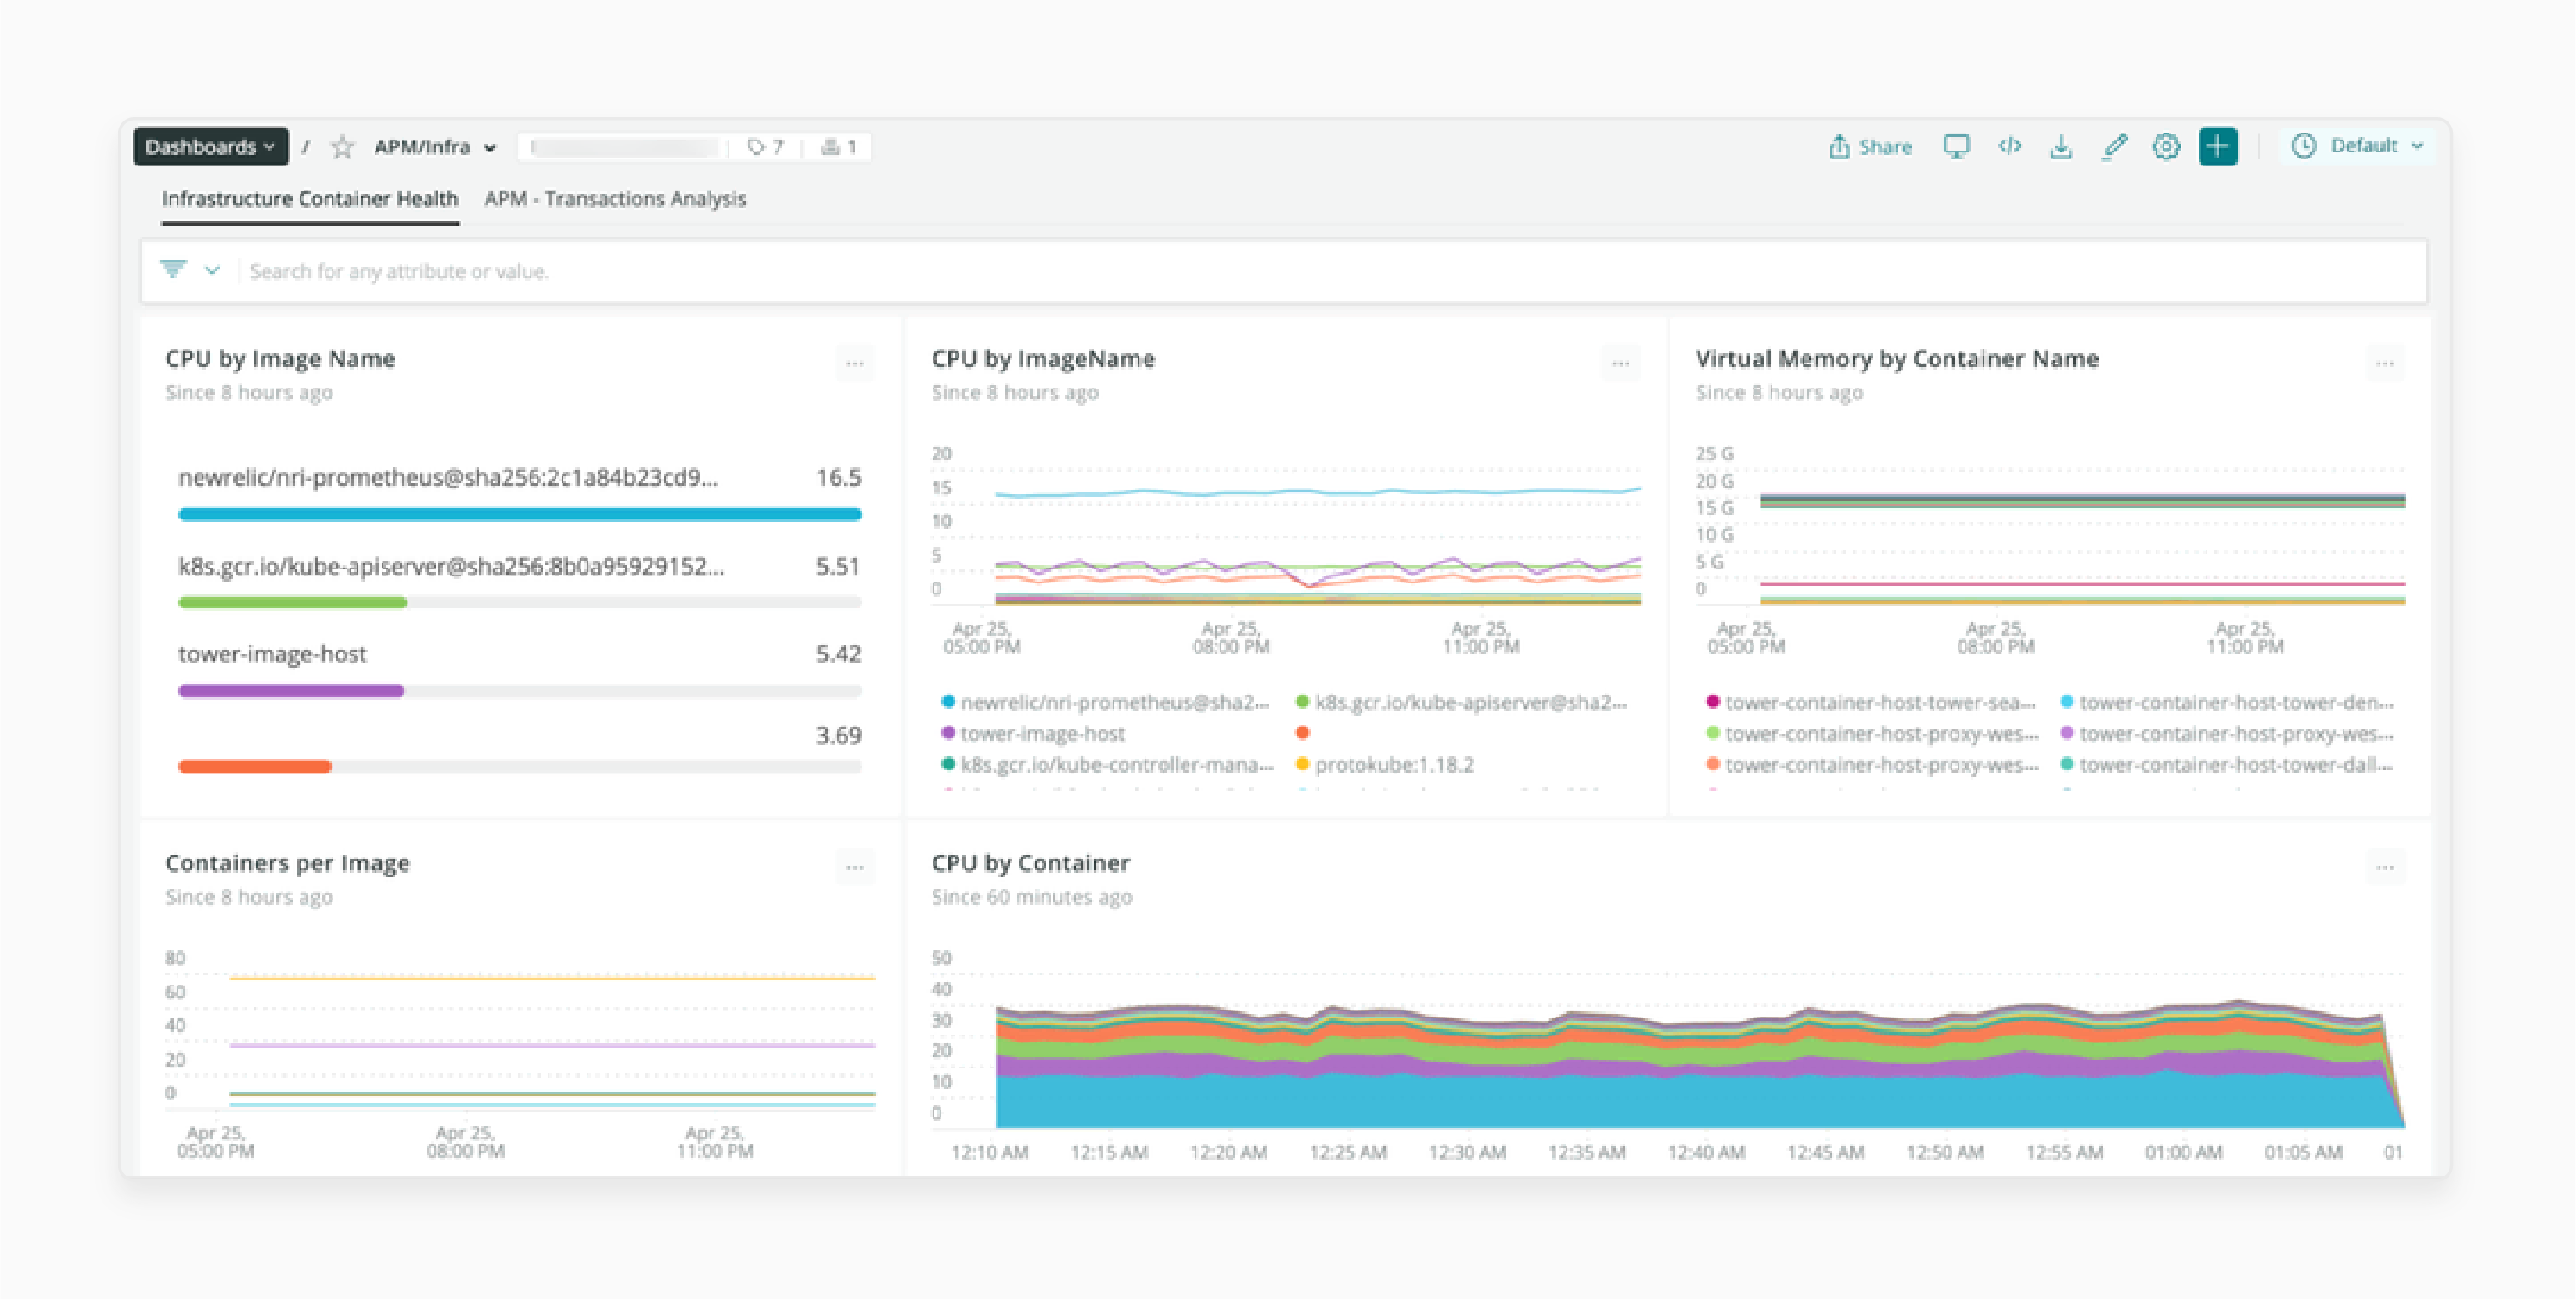
Task: Click the filter funnel icon
Action: 173,270
